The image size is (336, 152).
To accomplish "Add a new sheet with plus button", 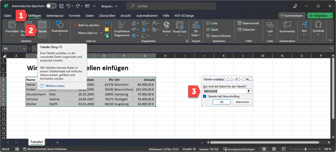I will click(57, 142).
